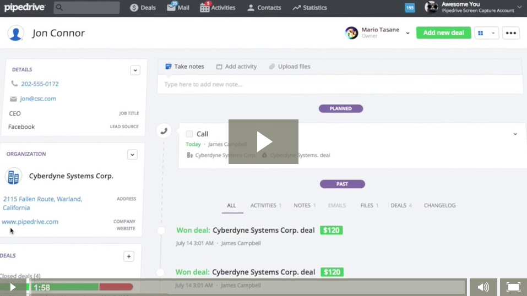The image size is (527, 296).
Task: Switch to the DEALS tab
Action: pos(401,205)
